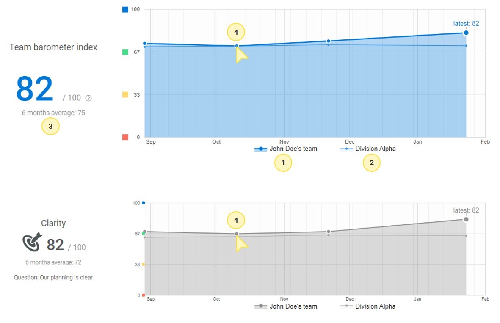The image size is (500, 323).
Task: Click the green square at 67 on the barometer chart axis
Action: point(125,52)
